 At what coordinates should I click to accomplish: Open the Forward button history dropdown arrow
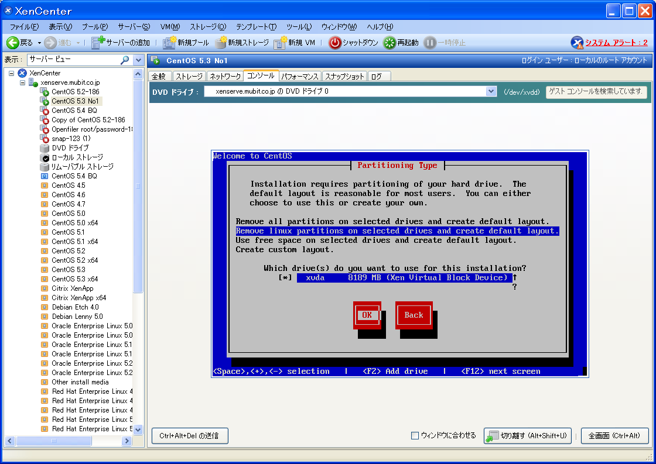[78, 43]
